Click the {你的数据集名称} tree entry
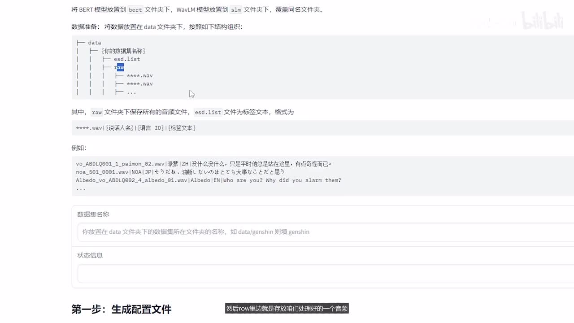574x323 pixels. point(123,51)
